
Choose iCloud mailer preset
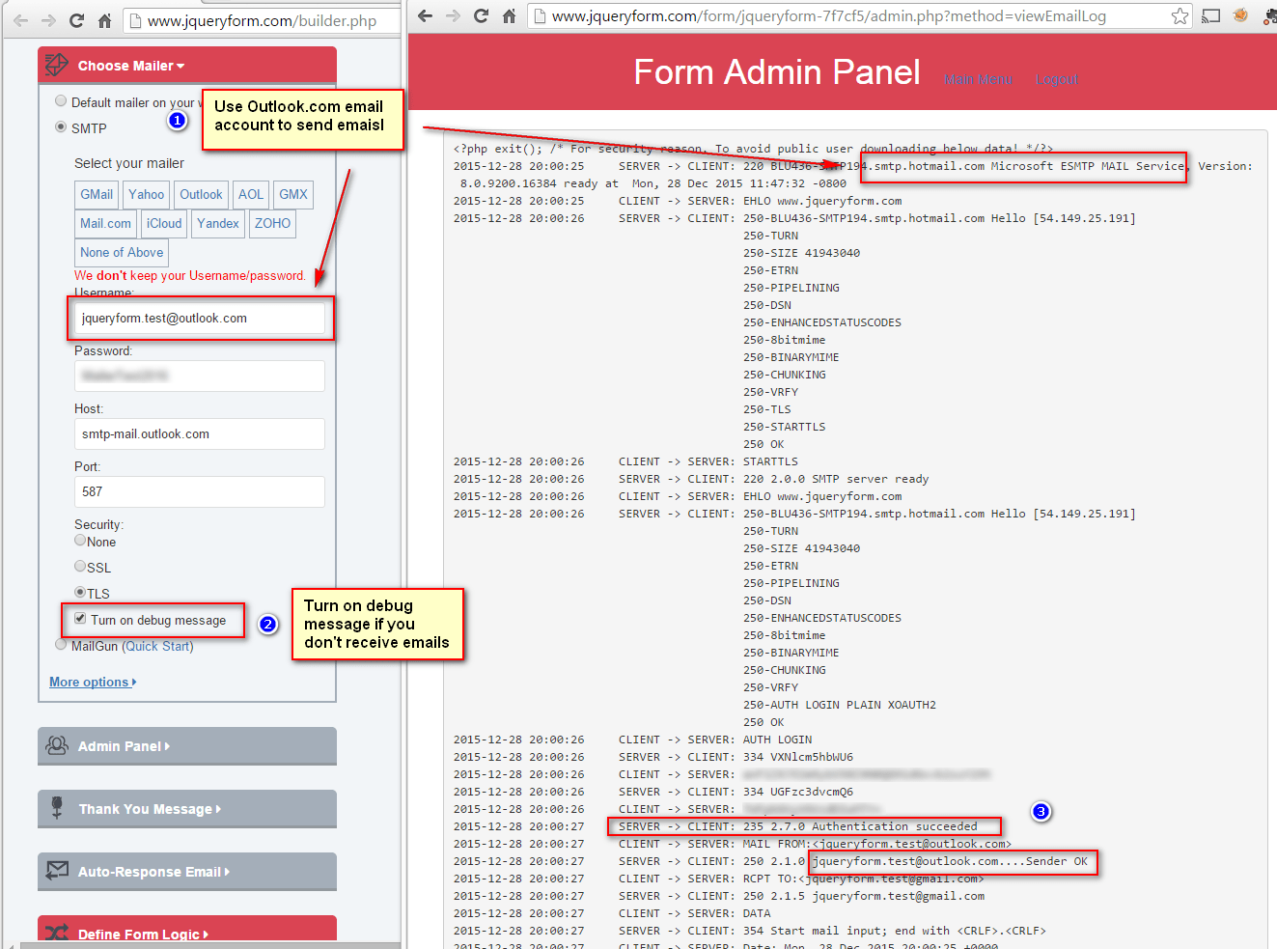[x=164, y=223]
